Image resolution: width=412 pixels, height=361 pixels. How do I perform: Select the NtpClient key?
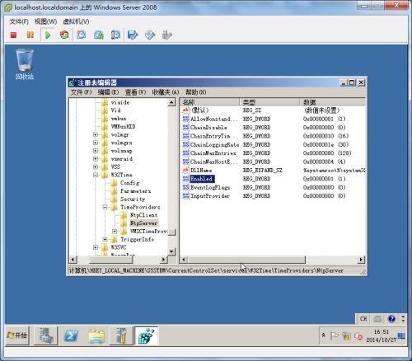(x=143, y=215)
